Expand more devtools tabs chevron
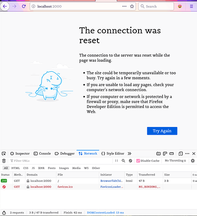197x216 pixels. 129,154
